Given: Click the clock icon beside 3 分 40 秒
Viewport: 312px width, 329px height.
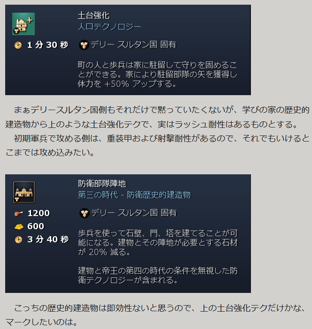Looking at the screenshot, I should click(18, 239).
